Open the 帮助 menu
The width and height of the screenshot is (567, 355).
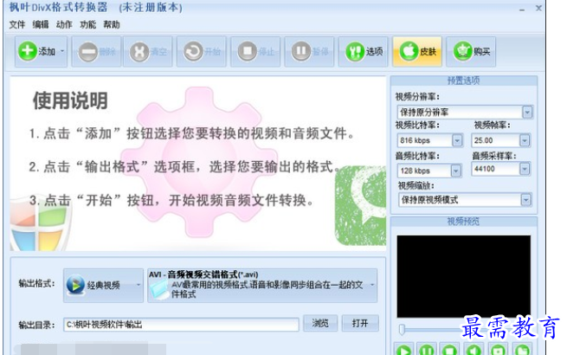112,24
